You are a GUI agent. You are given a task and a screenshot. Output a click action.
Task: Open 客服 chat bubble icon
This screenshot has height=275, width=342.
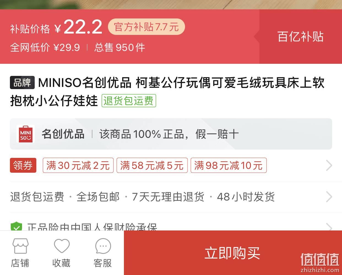tap(103, 246)
